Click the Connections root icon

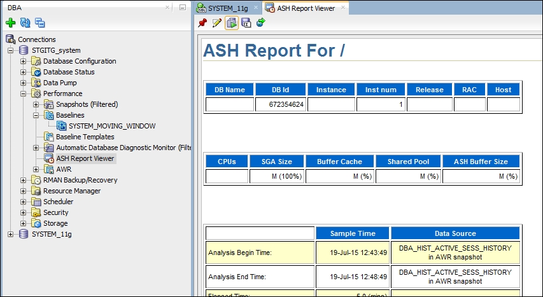click(11, 39)
